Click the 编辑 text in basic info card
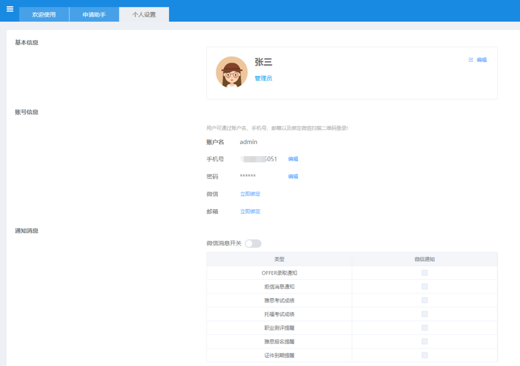 tap(481, 60)
